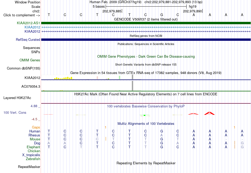
Task: Click the OMIM Genes label
Action: (30, 60)
